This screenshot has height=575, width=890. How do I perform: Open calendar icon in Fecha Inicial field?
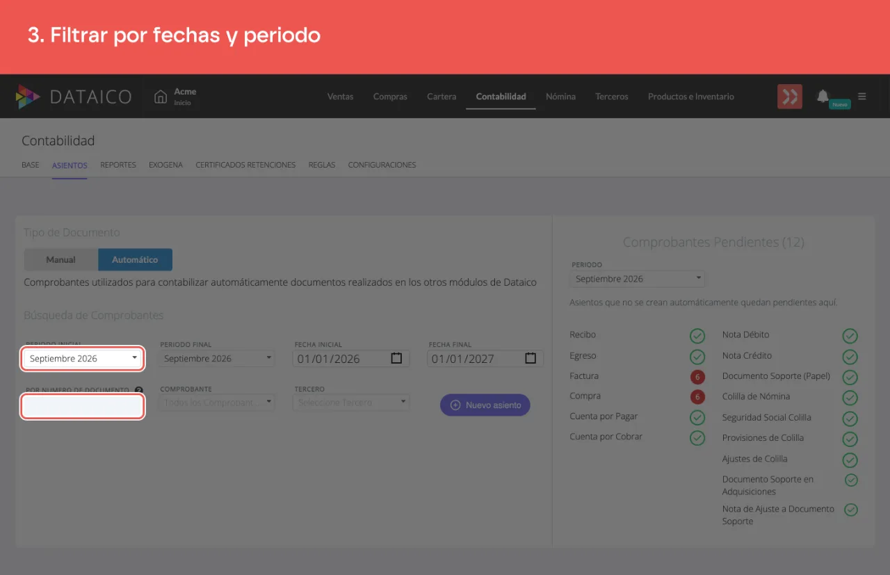pos(396,358)
